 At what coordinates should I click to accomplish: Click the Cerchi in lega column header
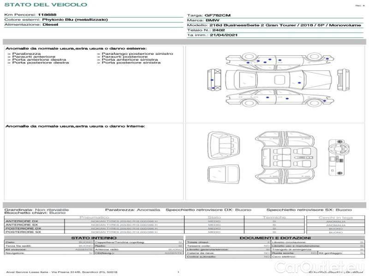(335, 217)
